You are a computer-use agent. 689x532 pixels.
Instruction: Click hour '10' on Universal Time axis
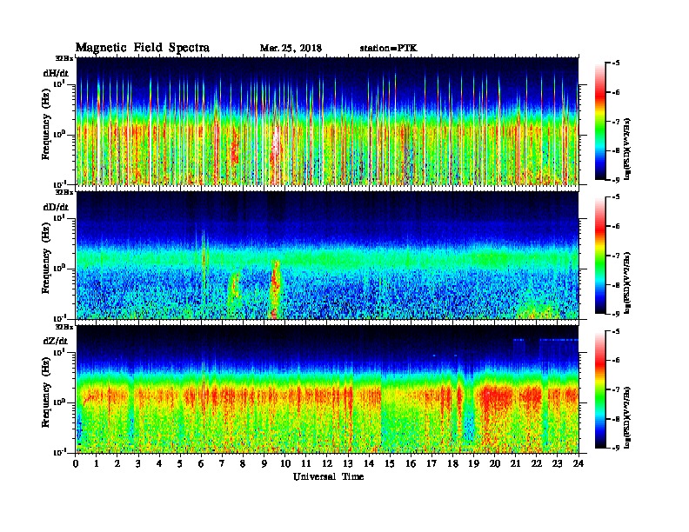pos(285,464)
